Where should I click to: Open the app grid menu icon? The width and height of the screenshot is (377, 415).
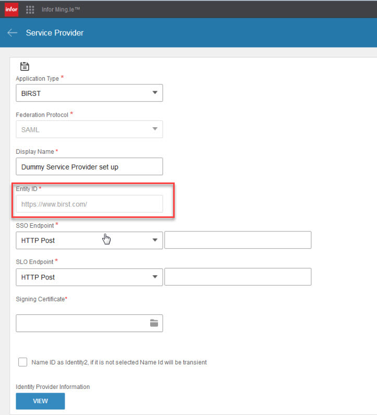click(30, 9)
